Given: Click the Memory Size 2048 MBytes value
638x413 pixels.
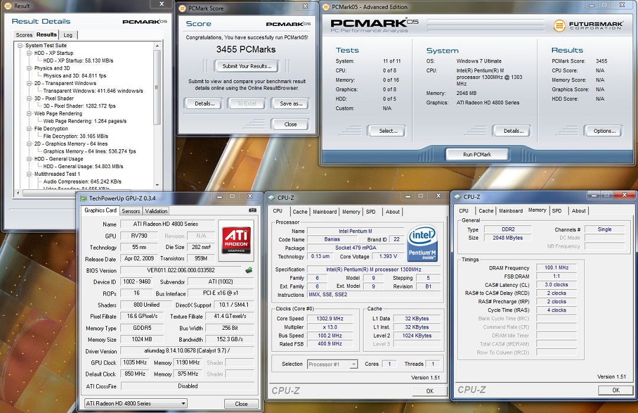Looking at the screenshot, I should point(508,238).
